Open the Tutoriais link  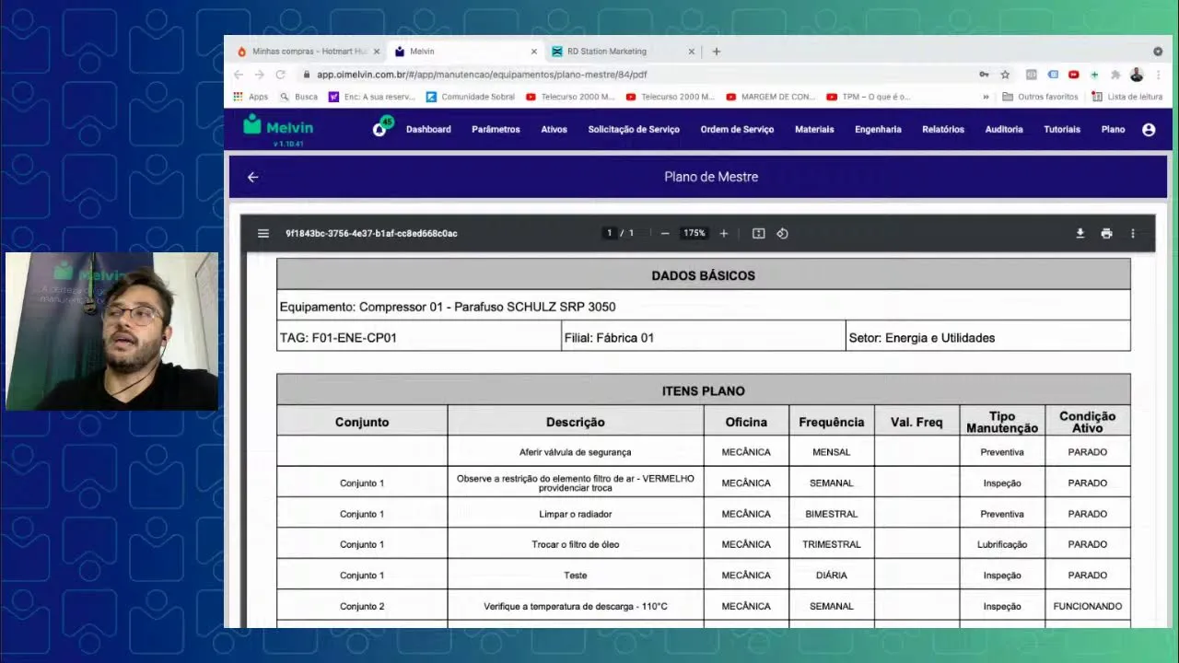click(1062, 130)
